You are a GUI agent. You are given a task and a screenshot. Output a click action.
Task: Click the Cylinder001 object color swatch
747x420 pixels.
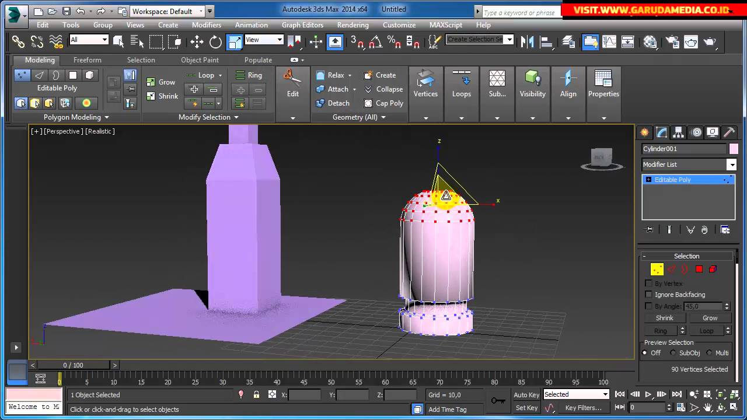pos(734,149)
